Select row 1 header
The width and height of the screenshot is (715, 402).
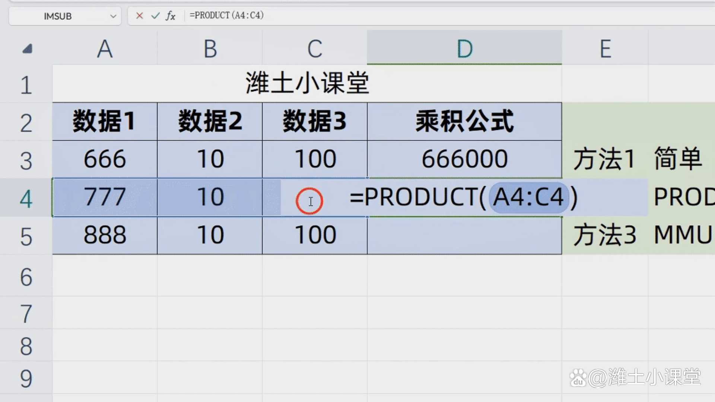26,84
